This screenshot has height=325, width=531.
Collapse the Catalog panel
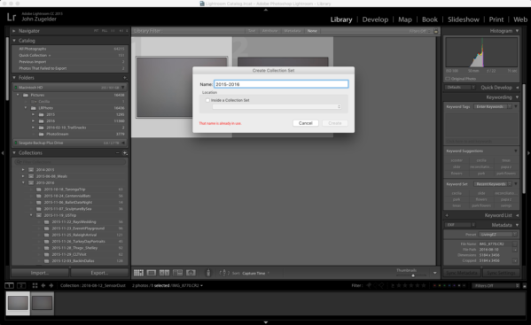tap(14, 41)
